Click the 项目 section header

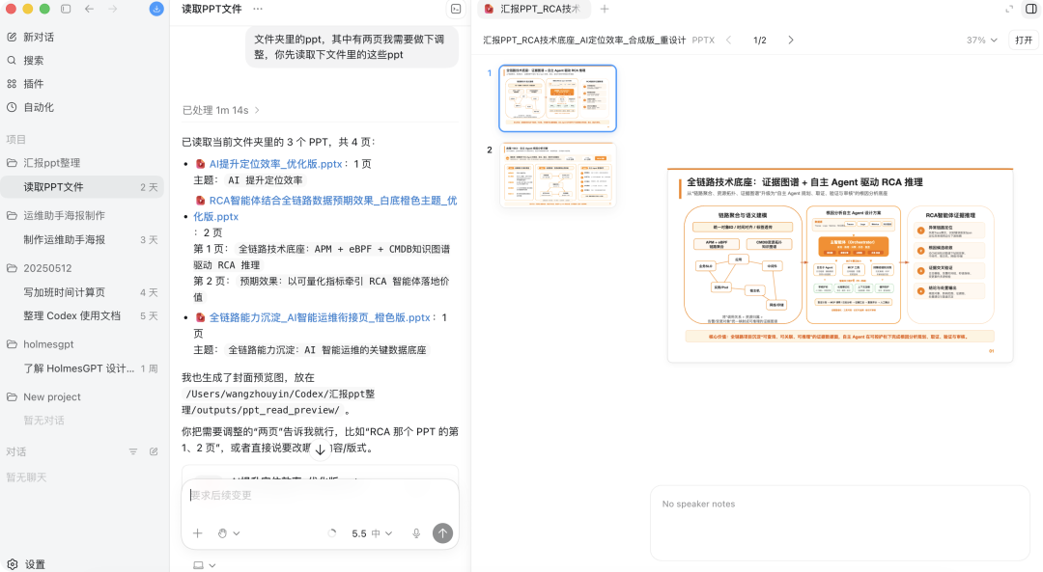point(16,140)
